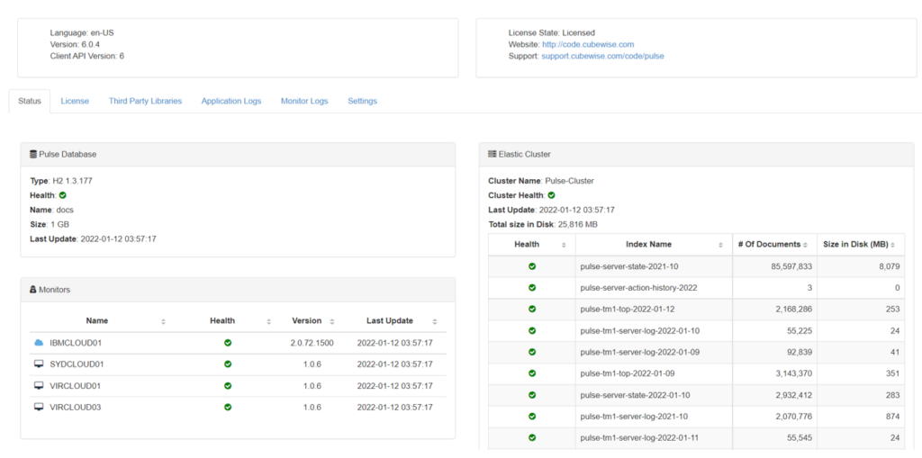Click the Elastic Cluster panel header icon
922x458 pixels.
coord(493,154)
